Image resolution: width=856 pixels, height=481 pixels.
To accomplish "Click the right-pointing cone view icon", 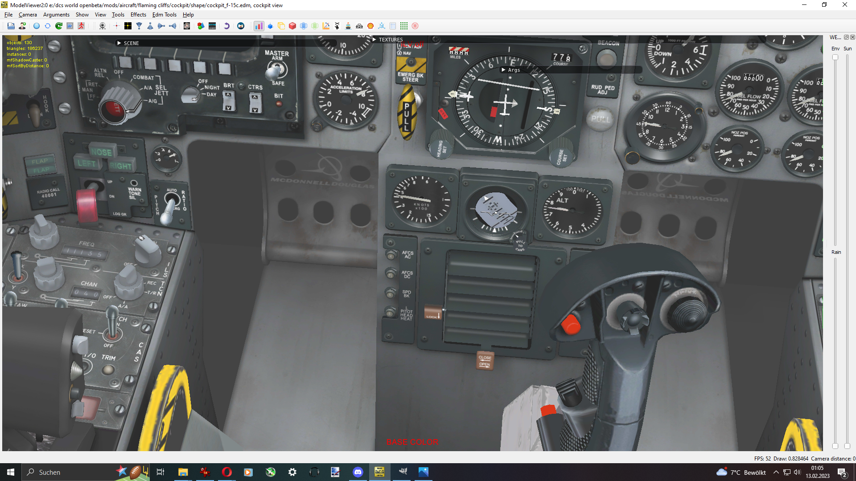I will point(161,26).
